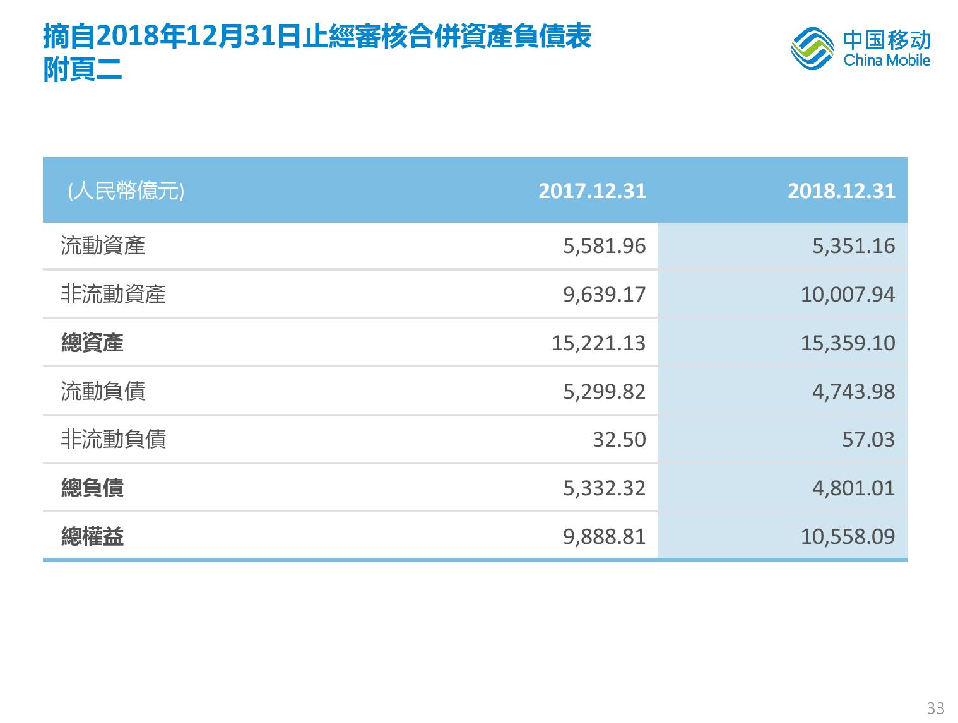The width and height of the screenshot is (958, 723).
Task: Click the 流動資產 row label
Action: 103,245
